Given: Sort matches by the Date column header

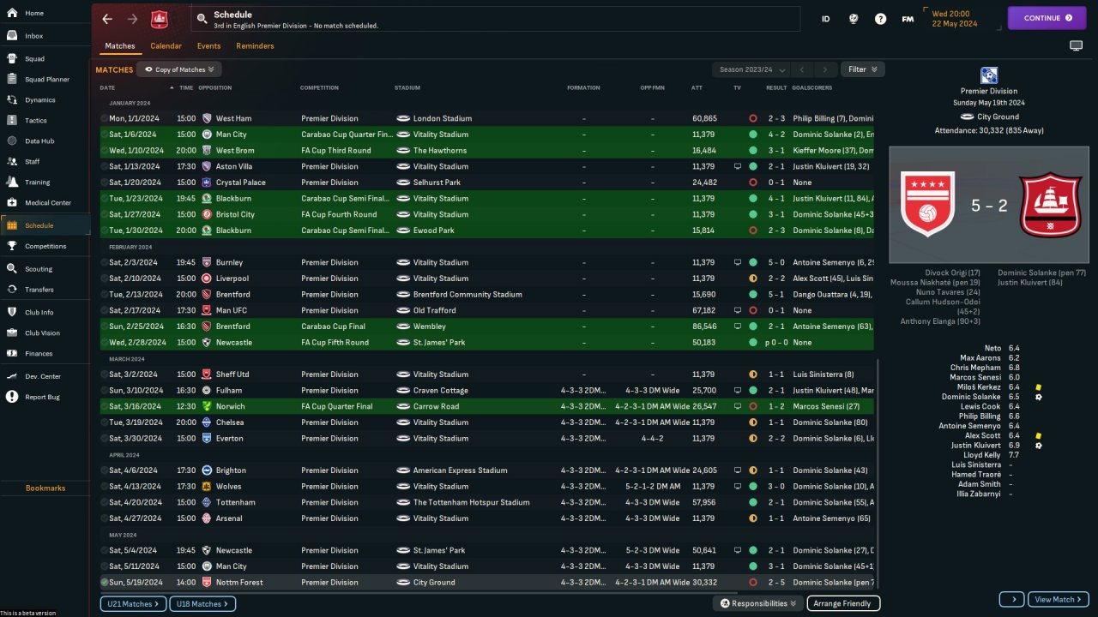Looking at the screenshot, I should (107, 87).
